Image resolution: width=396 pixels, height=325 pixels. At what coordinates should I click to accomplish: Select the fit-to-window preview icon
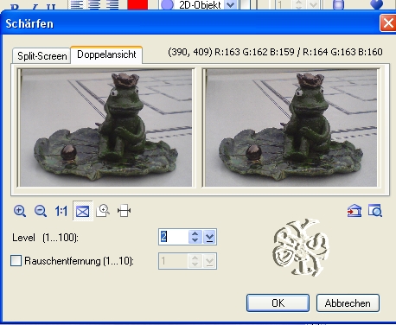[83, 212]
